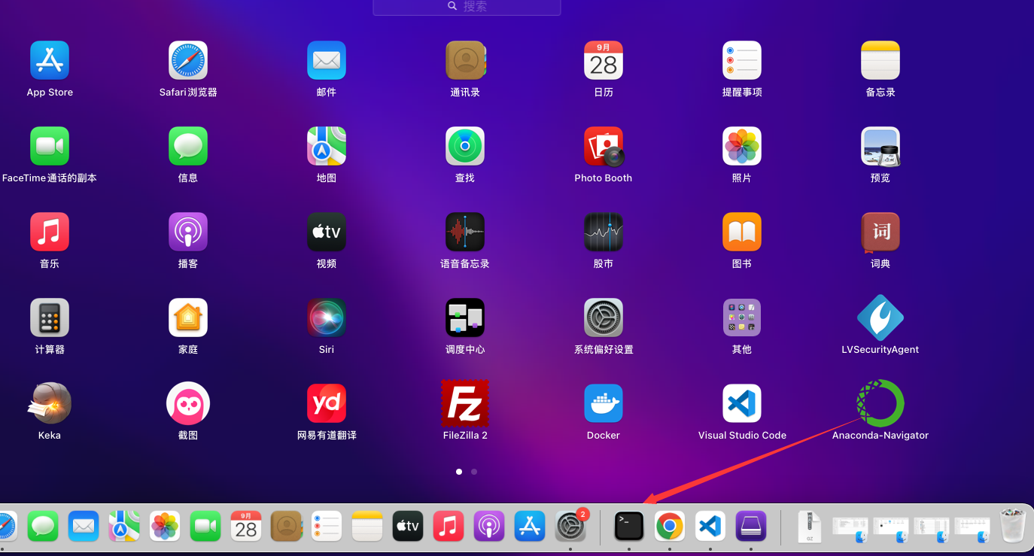Open 音乐 in Launchpad grid

coord(50,232)
